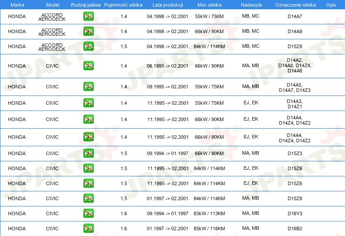Sort by Marka column header
The image size is (345, 236).
[x=17, y=5]
